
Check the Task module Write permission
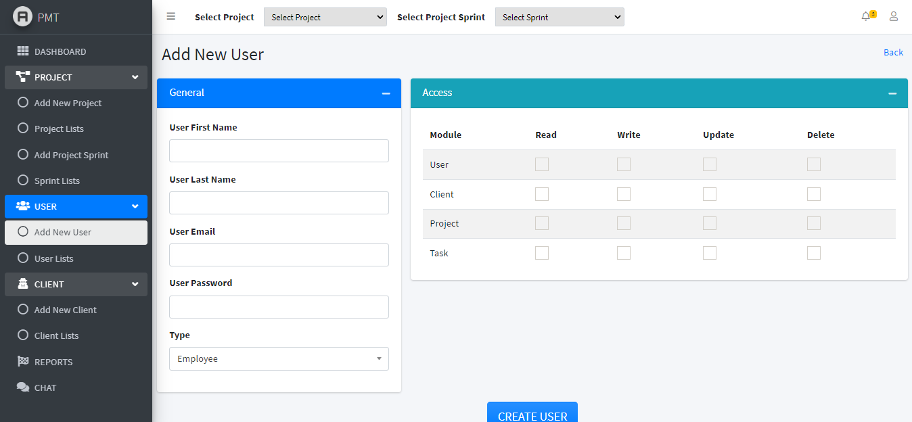(x=624, y=253)
